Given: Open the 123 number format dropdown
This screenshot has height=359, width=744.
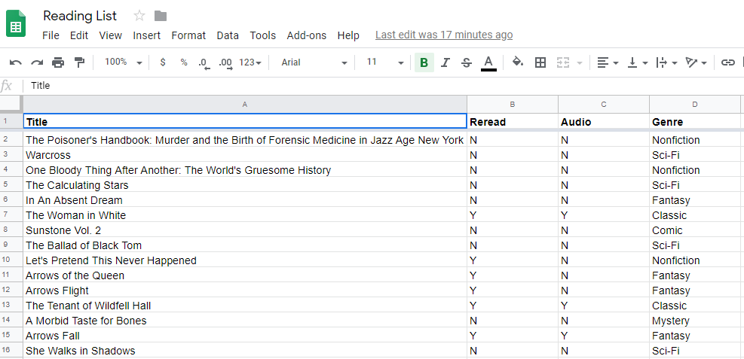Looking at the screenshot, I should tap(250, 62).
